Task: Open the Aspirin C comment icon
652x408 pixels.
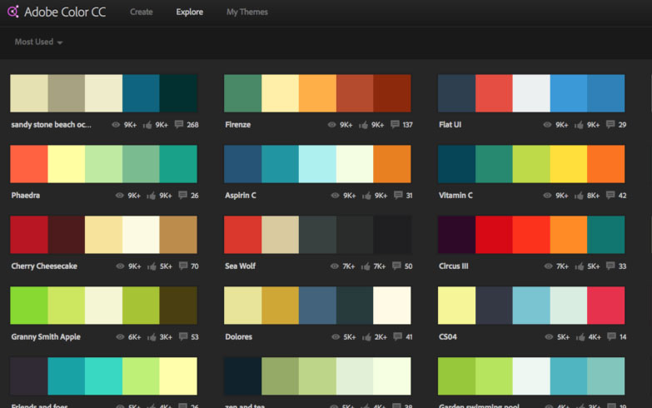Action: tap(398, 195)
